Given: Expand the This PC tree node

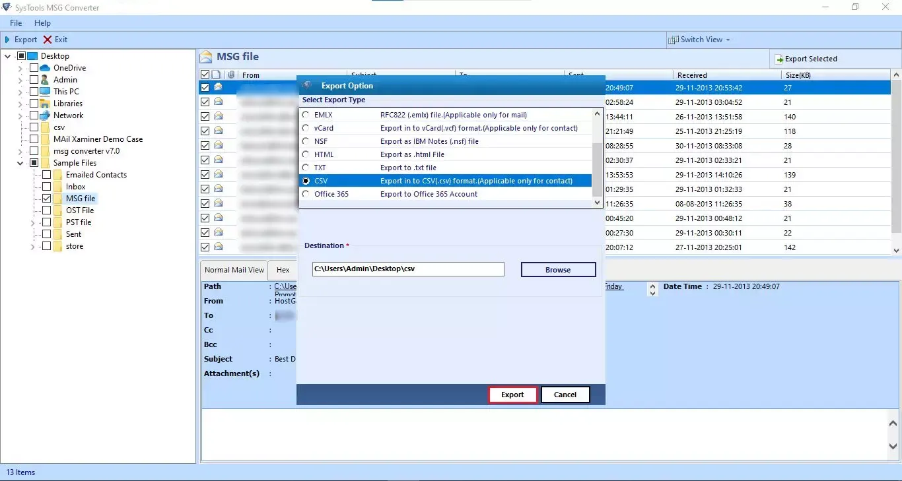Looking at the screenshot, I should coord(20,92).
